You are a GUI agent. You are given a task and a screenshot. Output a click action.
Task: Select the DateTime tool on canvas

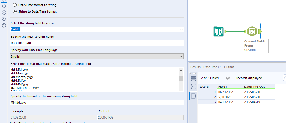[x=252, y=31]
